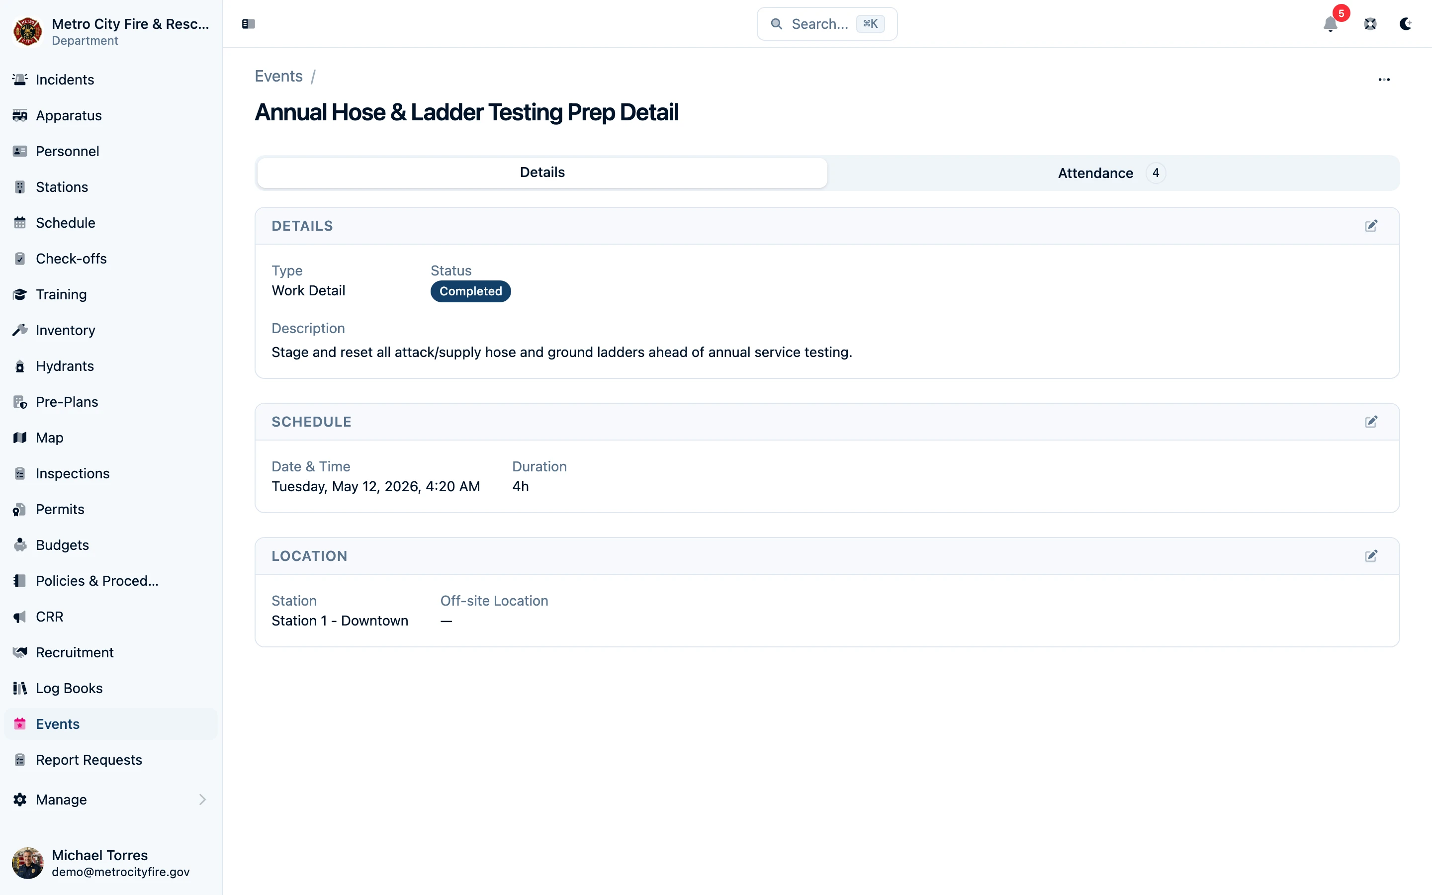The height and width of the screenshot is (895, 1432).
Task: Open Incidents siren icon in sidebar
Action: pos(19,80)
